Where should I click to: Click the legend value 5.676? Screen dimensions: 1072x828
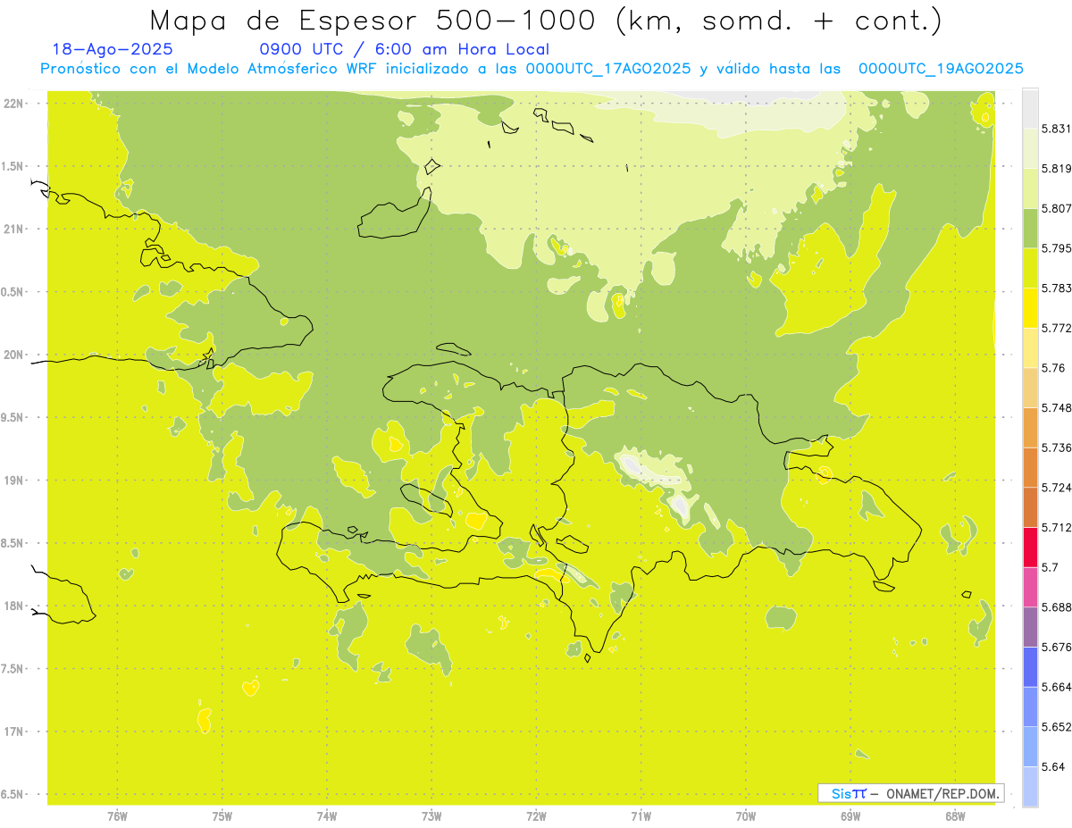(1056, 647)
